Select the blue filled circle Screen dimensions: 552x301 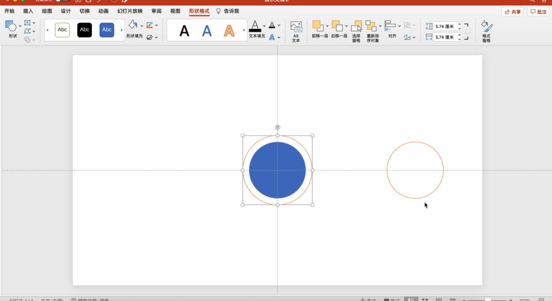(278, 170)
